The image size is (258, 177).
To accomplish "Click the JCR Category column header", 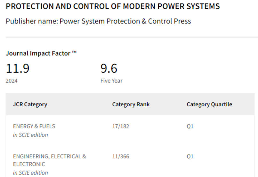I will (x=30, y=104).
